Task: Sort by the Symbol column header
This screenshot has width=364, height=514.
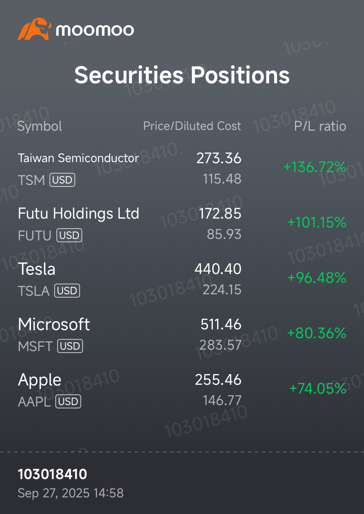Action: point(40,126)
